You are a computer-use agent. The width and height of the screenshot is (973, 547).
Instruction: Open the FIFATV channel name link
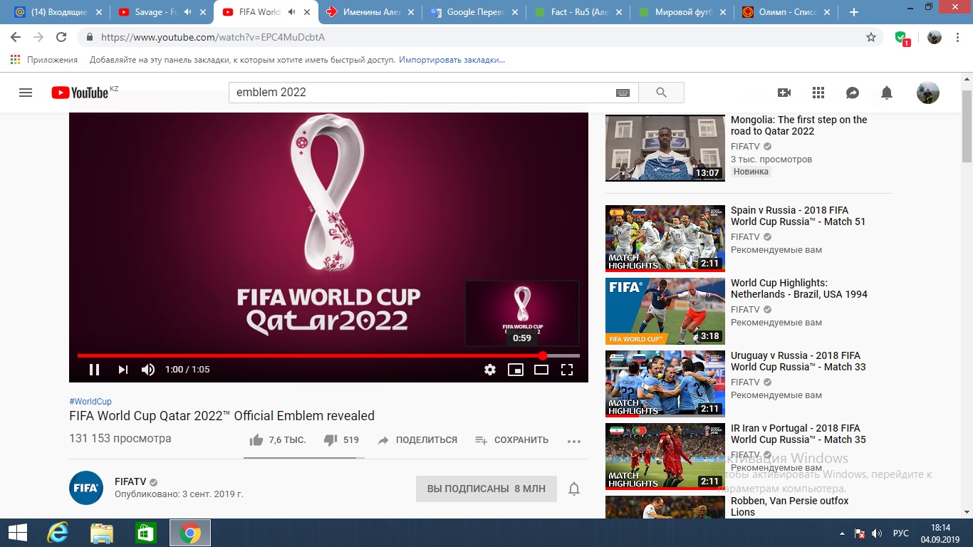coord(131,481)
